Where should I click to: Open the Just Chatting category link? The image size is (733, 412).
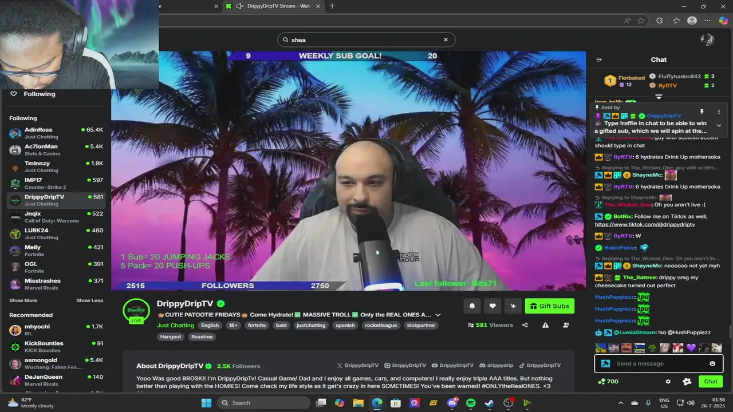pos(175,325)
